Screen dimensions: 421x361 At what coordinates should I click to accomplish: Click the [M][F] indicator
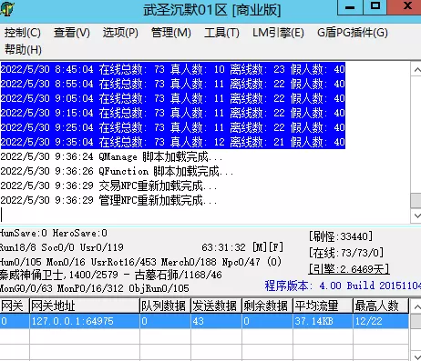pyautogui.click(x=268, y=247)
